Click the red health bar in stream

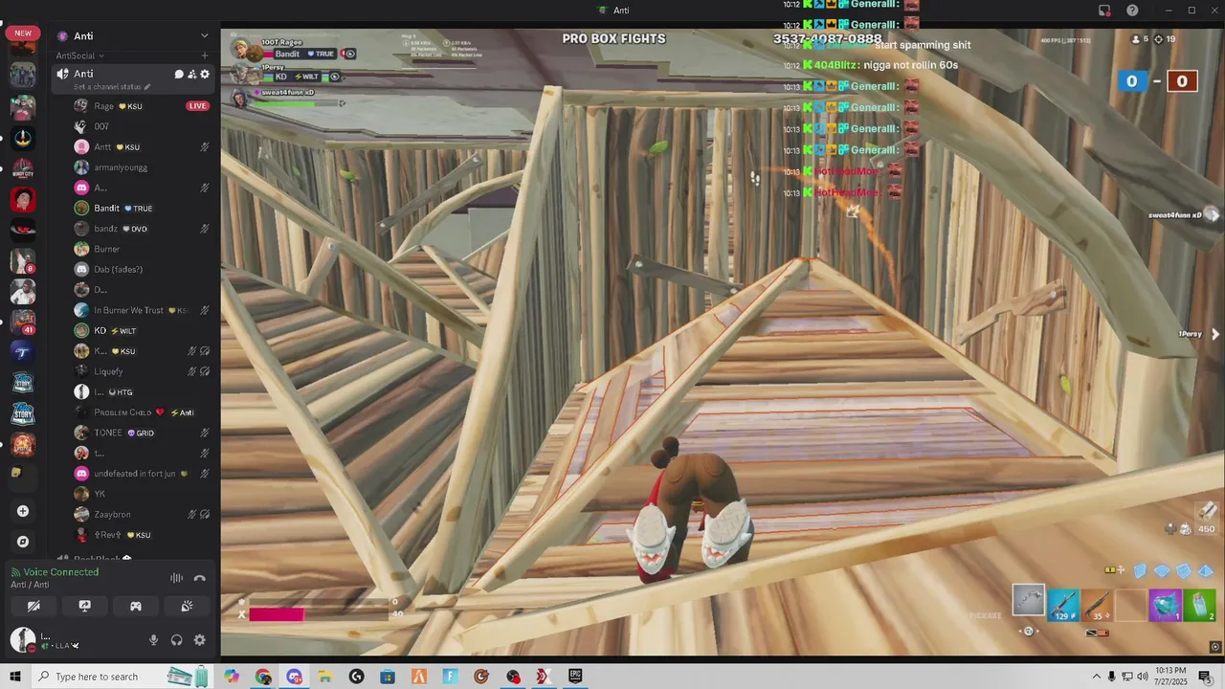click(277, 614)
